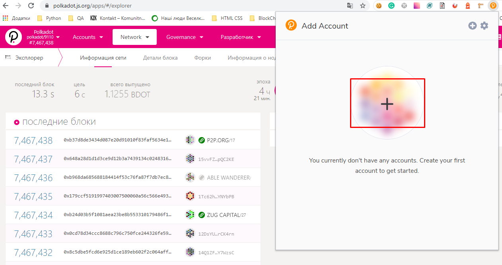The width and height of the screenshot is (502, 265).
Task: Open the Grammarly extension icon
Action: click(391, 6)
